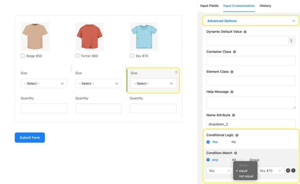Focus Quantity input under Ferrari shirt
Viewport: 300px width, 184px height.
pos(98,108)
